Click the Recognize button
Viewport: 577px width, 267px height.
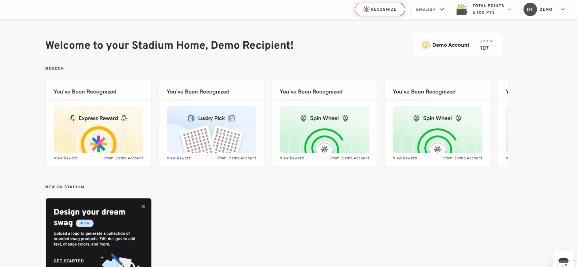[380, 9]
